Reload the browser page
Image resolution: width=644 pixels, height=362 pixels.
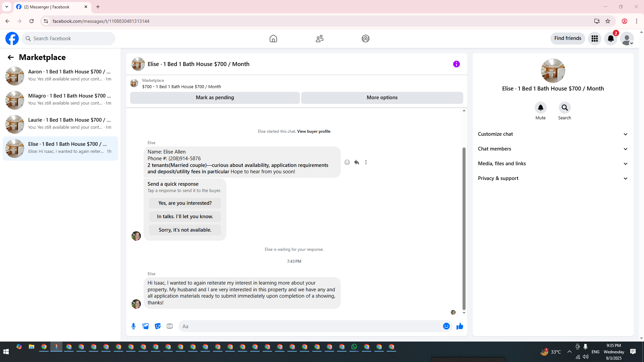pos(32,21)
